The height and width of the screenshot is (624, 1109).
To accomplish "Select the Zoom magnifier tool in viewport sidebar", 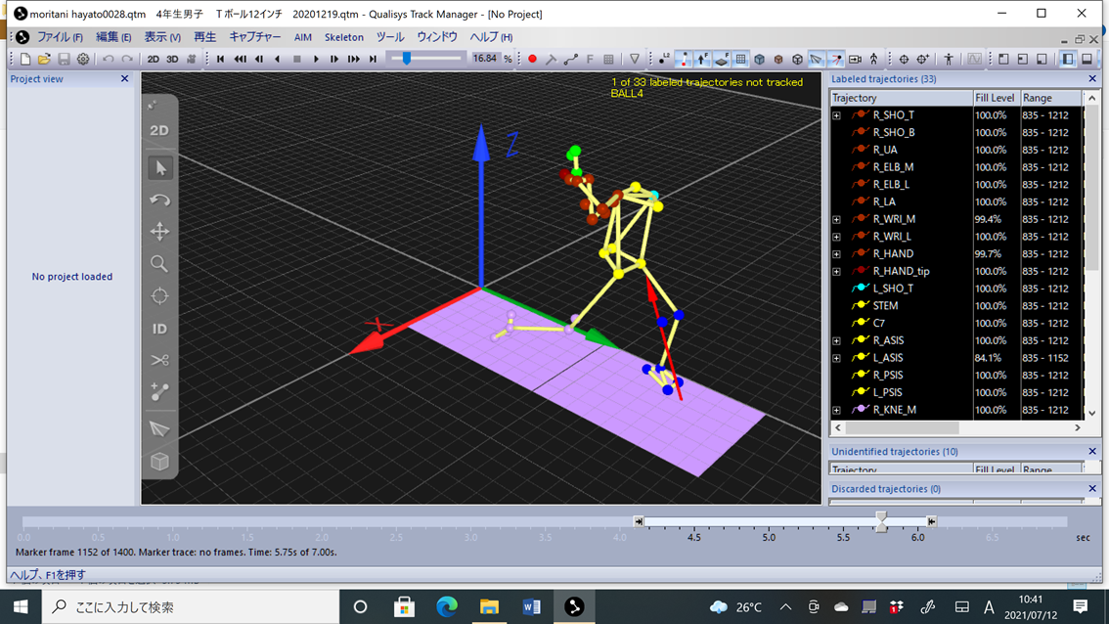I will 159,264.
